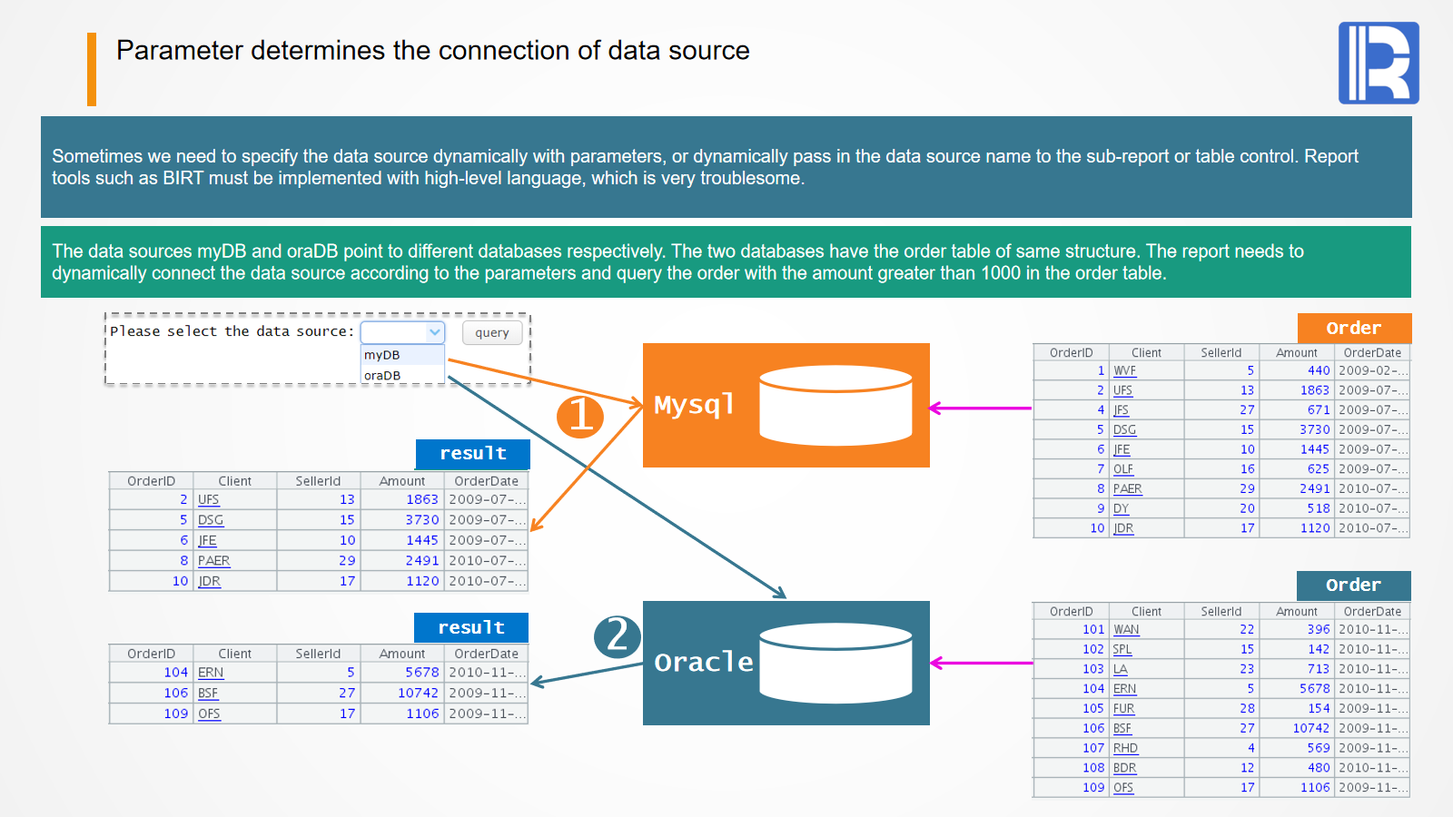Click the upper blue result label
1453x817 pixels.
[472, 454]
